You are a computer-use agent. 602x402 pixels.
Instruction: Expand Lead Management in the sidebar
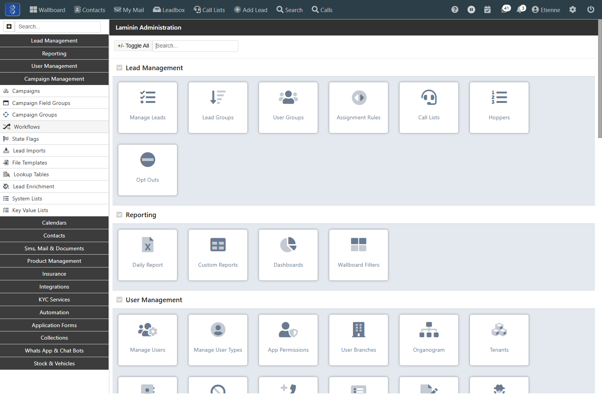coord(54,41)
